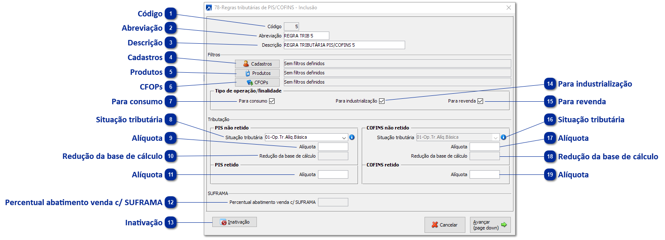
Task: Click Cadastros 'Sem filtros definidos' field
Action: (398, 63)
